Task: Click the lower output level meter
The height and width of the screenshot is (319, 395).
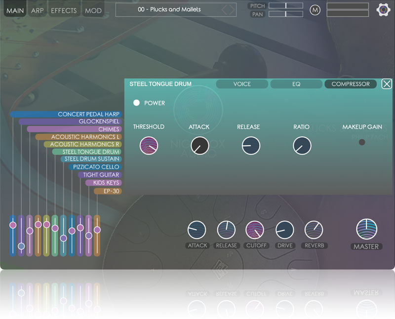Action: 348,14
